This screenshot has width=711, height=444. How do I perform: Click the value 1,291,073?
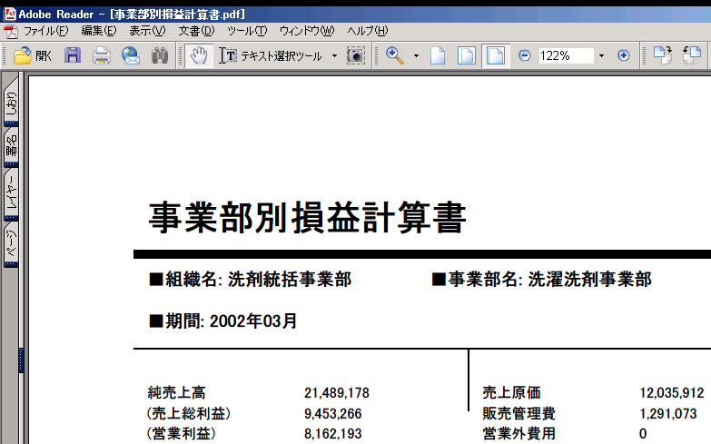[x=668, y=414]
